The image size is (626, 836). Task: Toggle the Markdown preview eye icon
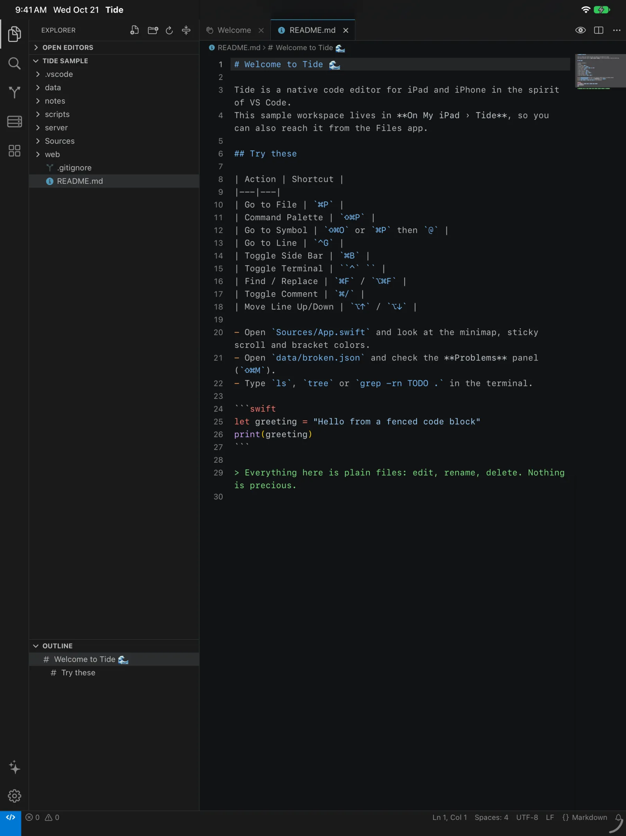581,30
